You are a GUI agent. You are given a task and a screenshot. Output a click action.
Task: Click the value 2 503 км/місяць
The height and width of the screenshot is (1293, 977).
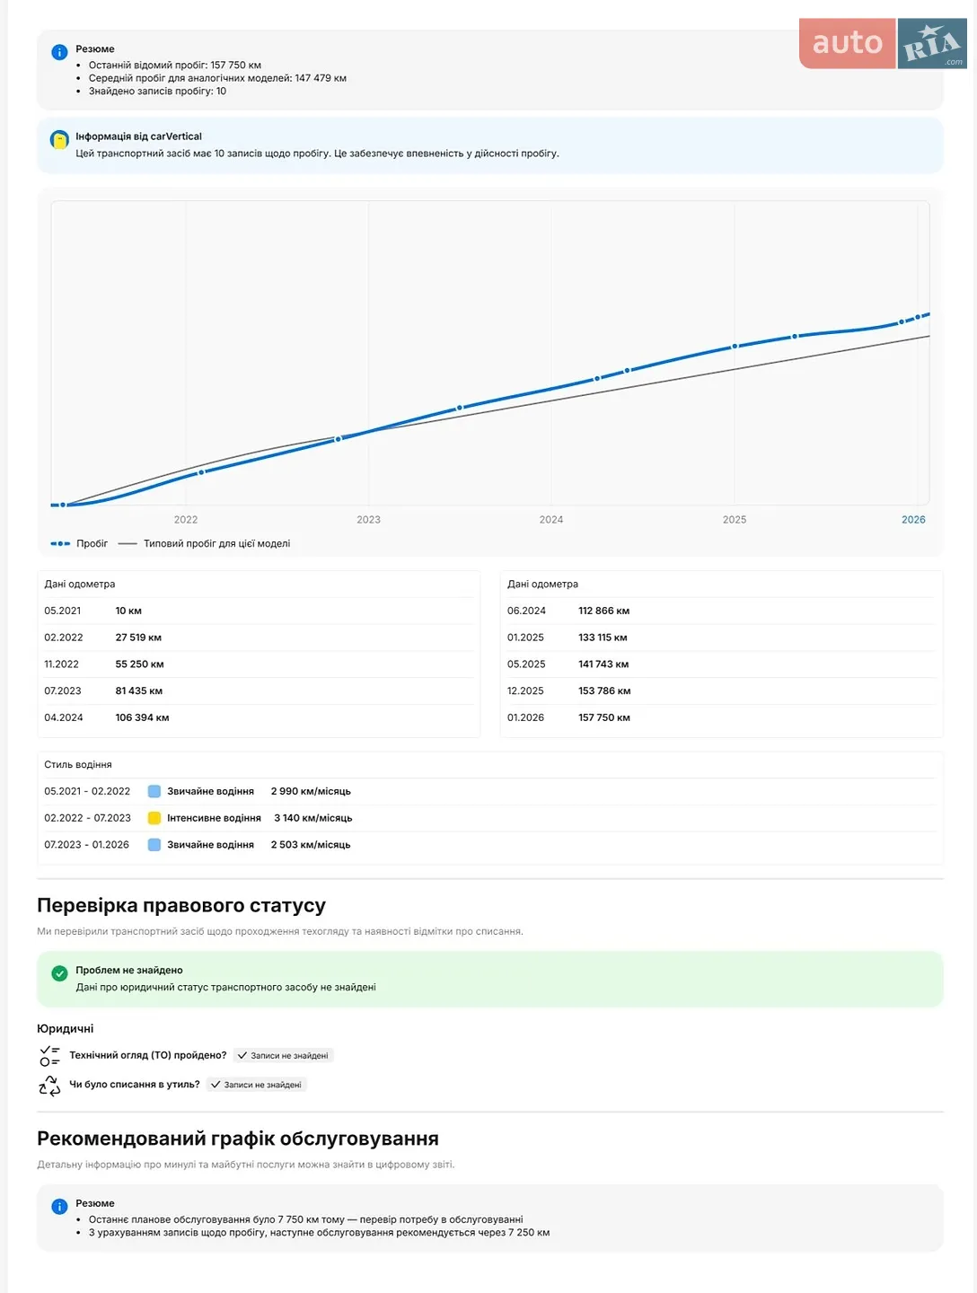coord(311,845)
